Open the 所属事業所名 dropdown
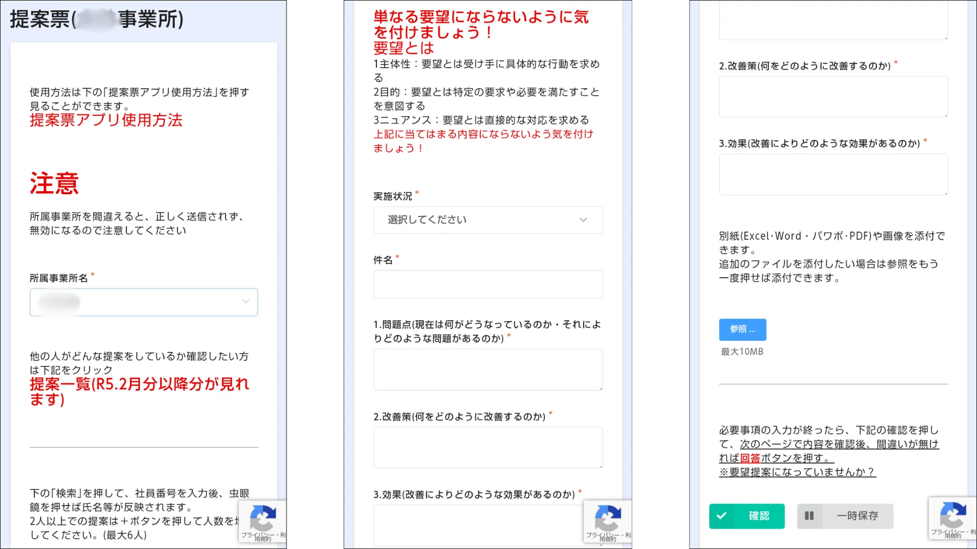 click(x=143, y=302)
